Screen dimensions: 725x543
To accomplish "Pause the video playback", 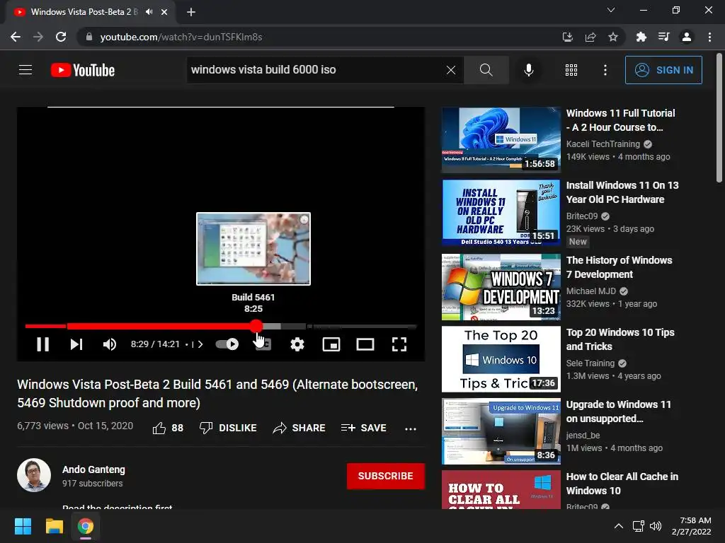I will (42, 344).
